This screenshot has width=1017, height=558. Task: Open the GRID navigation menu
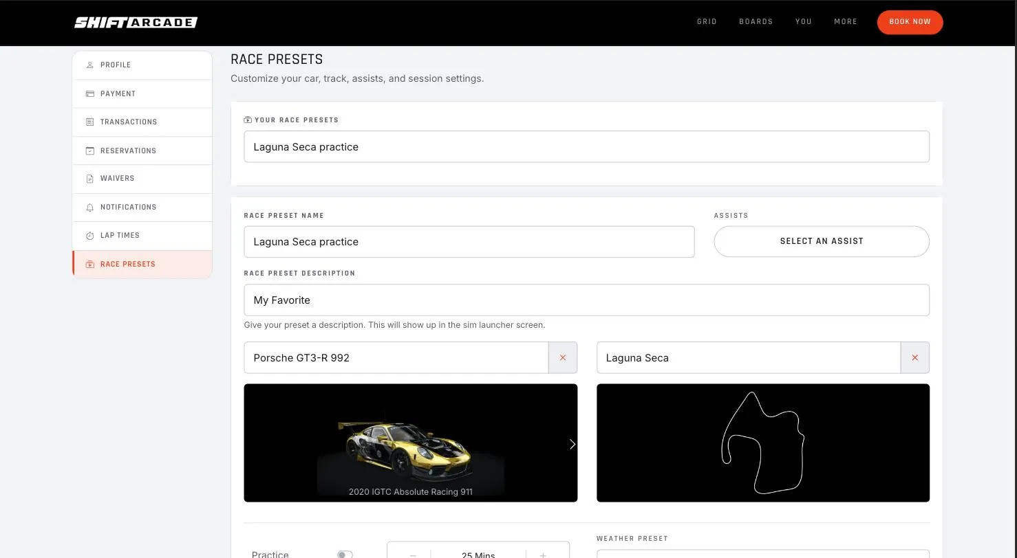point(707,22)
